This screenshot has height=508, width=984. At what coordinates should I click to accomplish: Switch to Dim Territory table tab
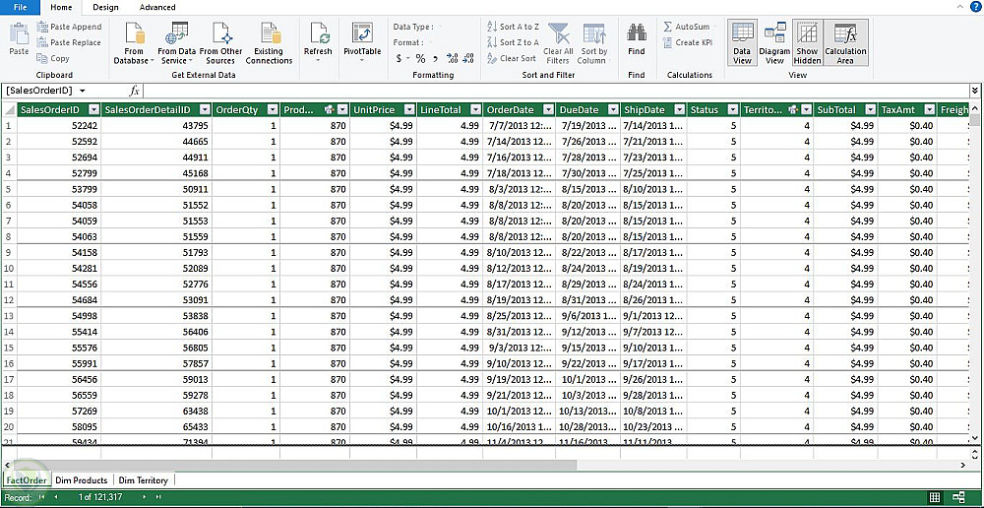click(x=144, y=480)
